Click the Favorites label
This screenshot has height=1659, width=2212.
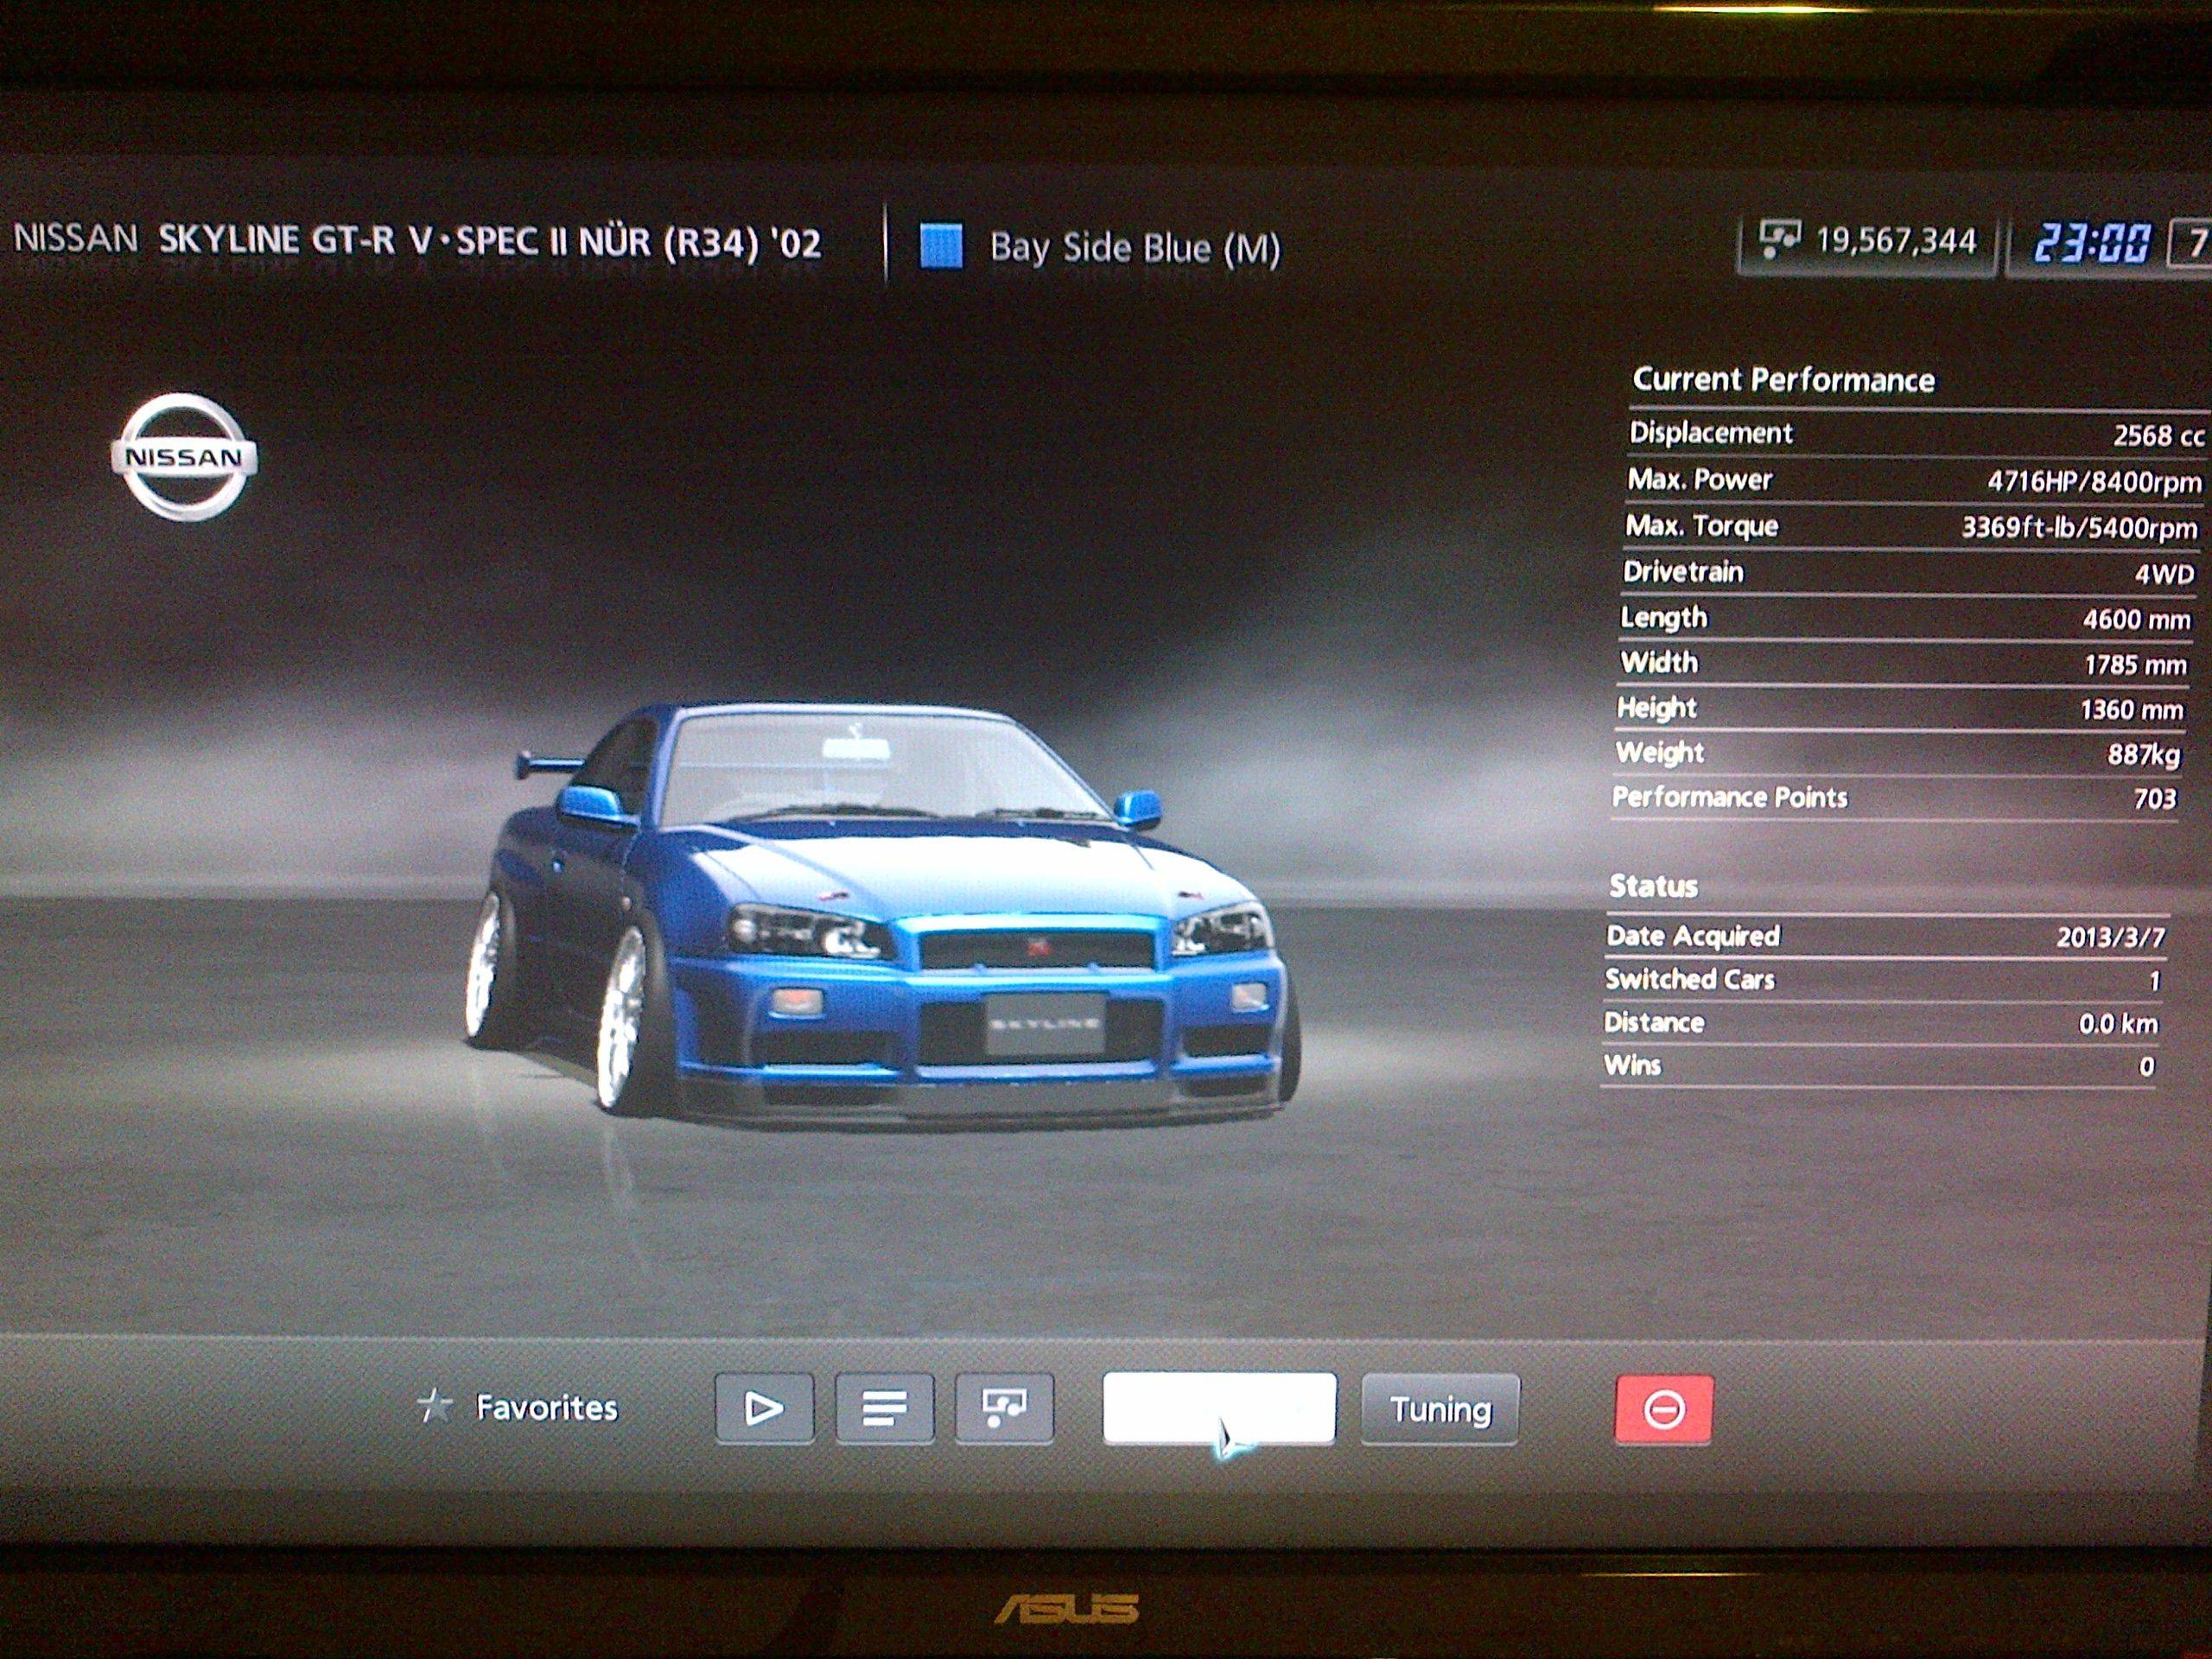[547, 1408]
